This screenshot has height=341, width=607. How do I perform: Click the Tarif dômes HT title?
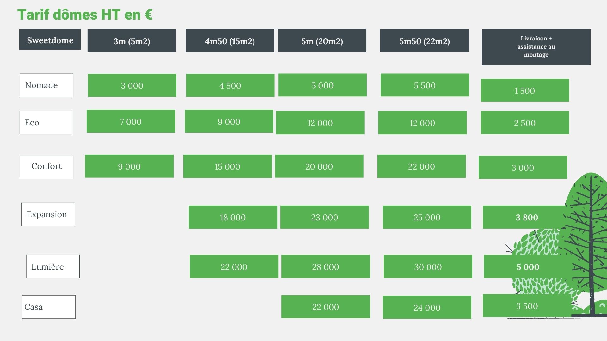pos(85,15)
